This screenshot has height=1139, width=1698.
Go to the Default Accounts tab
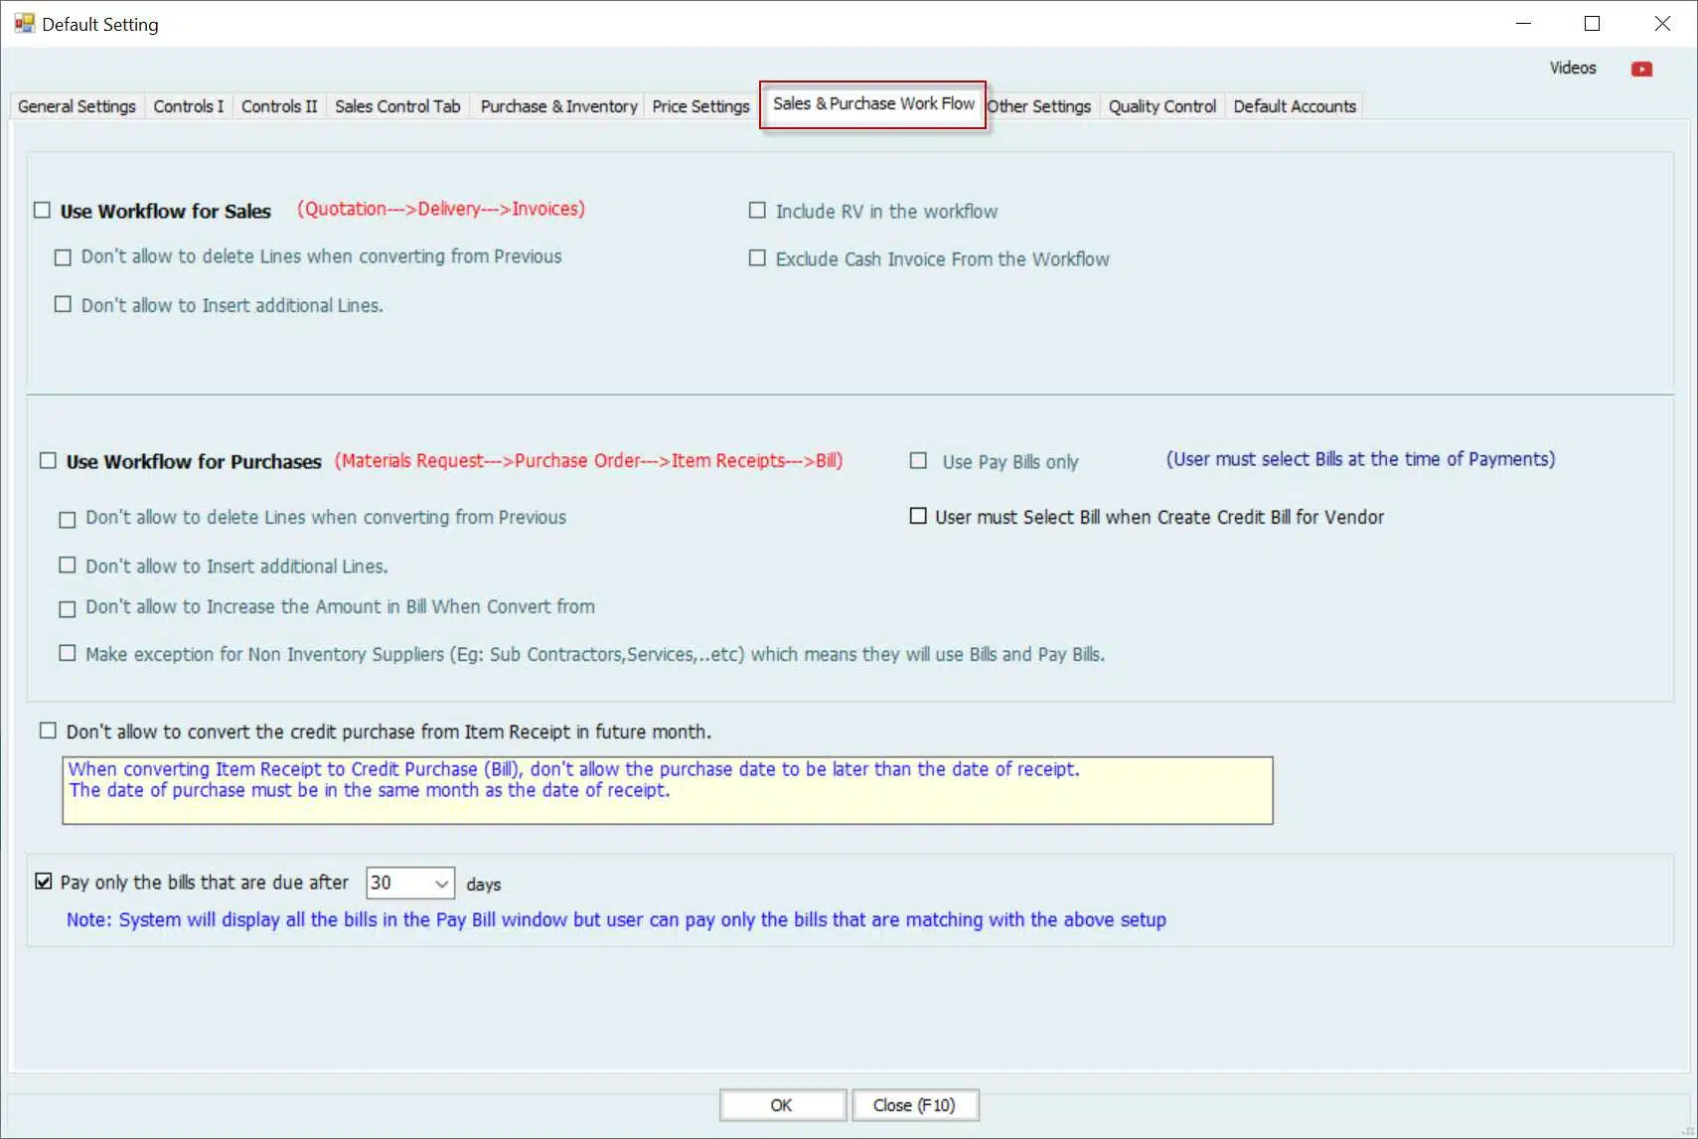point(1294,106)
